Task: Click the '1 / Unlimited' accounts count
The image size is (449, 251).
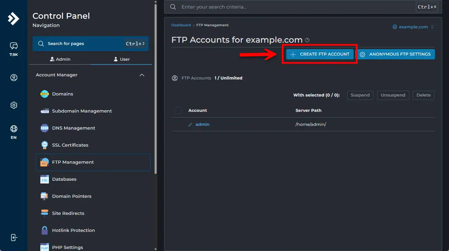Action: point(228,78)
